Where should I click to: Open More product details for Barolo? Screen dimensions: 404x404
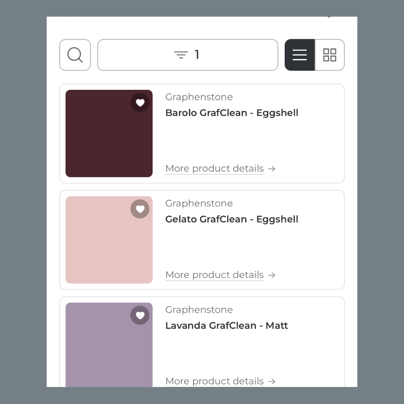[214, 168]
